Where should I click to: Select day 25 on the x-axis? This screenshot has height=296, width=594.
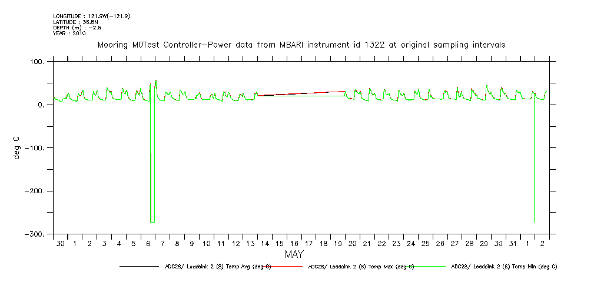coord(425,244)
